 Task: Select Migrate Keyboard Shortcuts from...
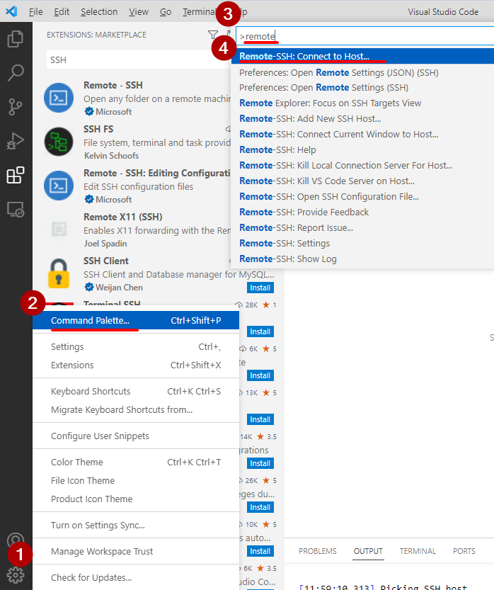(136, 409)
